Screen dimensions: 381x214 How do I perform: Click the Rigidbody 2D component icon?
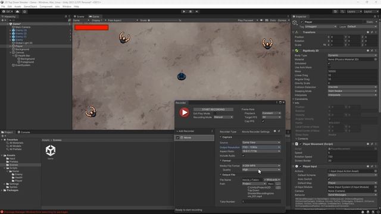[x=296, y=51]
